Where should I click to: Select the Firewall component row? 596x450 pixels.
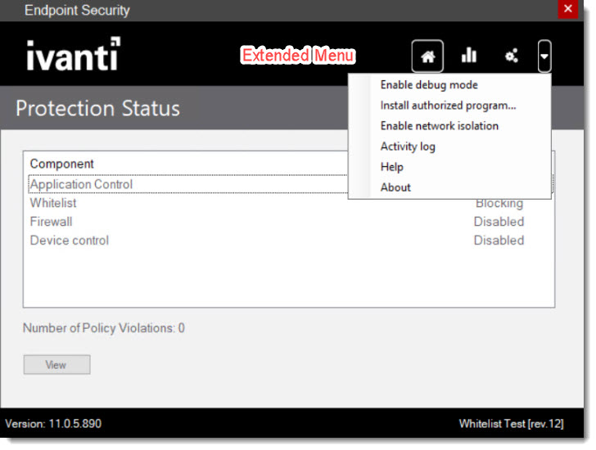pyautogui.click(x=51, y=222)
